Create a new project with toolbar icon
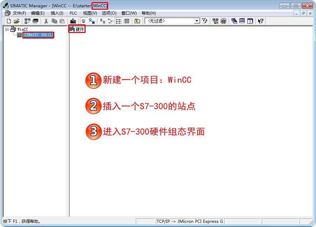This screenshot has height=227, width=316. point(9,21)
